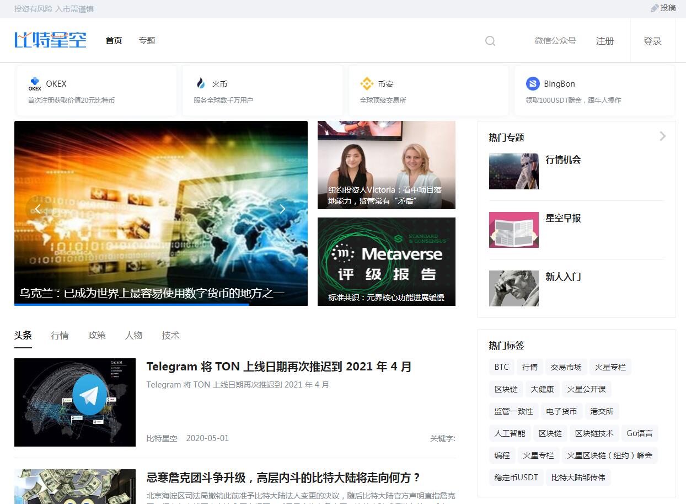This screenshot has height=504, width=686.
Task: Open the 星空早报 newspaper thumbnail
Action: (x=514, y=230)
